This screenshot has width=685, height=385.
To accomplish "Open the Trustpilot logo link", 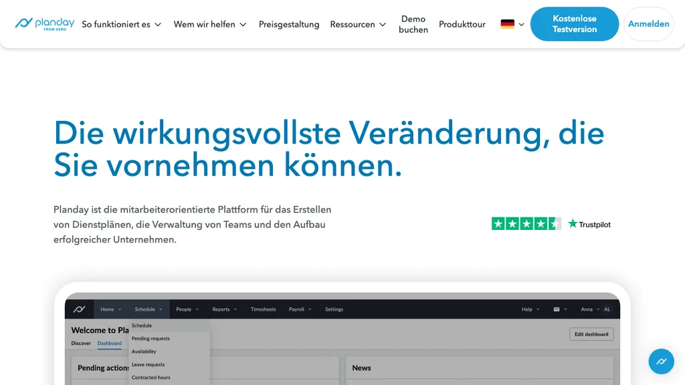I will pyautogui.click(x=589, y=225).
